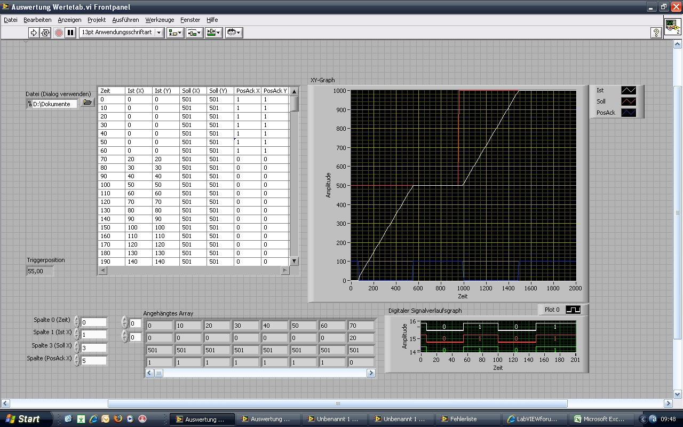Click the folder browse icon beside file path
The width and height of the screenshot is (683, 427).
coord(88,103)
